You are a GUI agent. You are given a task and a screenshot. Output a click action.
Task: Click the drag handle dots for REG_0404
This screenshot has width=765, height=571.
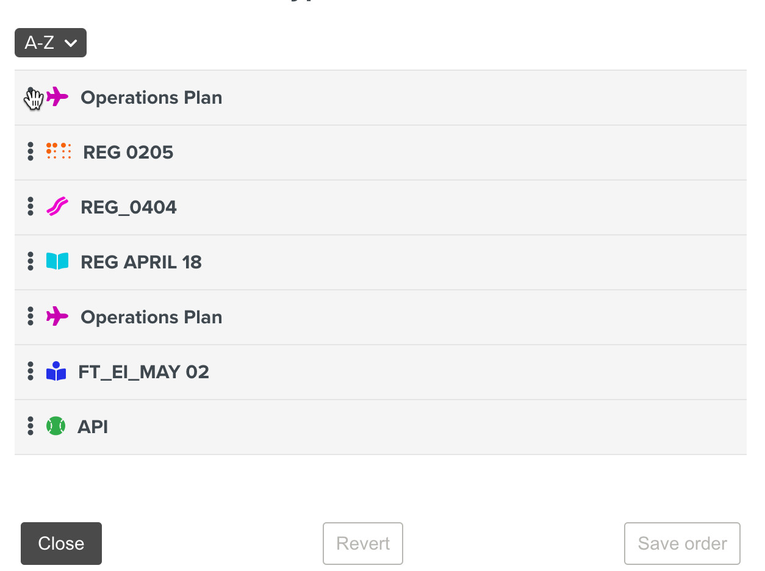31,207
